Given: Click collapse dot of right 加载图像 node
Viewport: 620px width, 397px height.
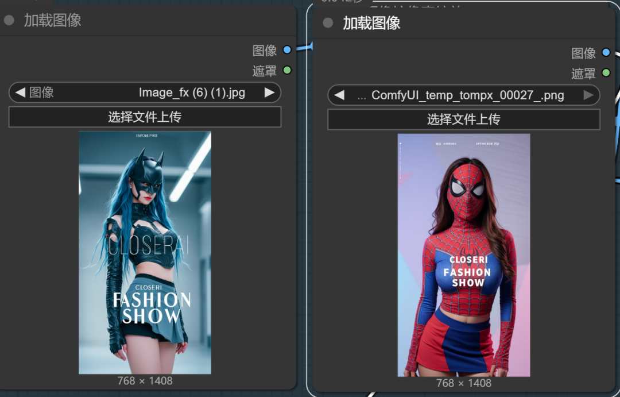Looking at the screenshot, I should [x=328, y=23].
